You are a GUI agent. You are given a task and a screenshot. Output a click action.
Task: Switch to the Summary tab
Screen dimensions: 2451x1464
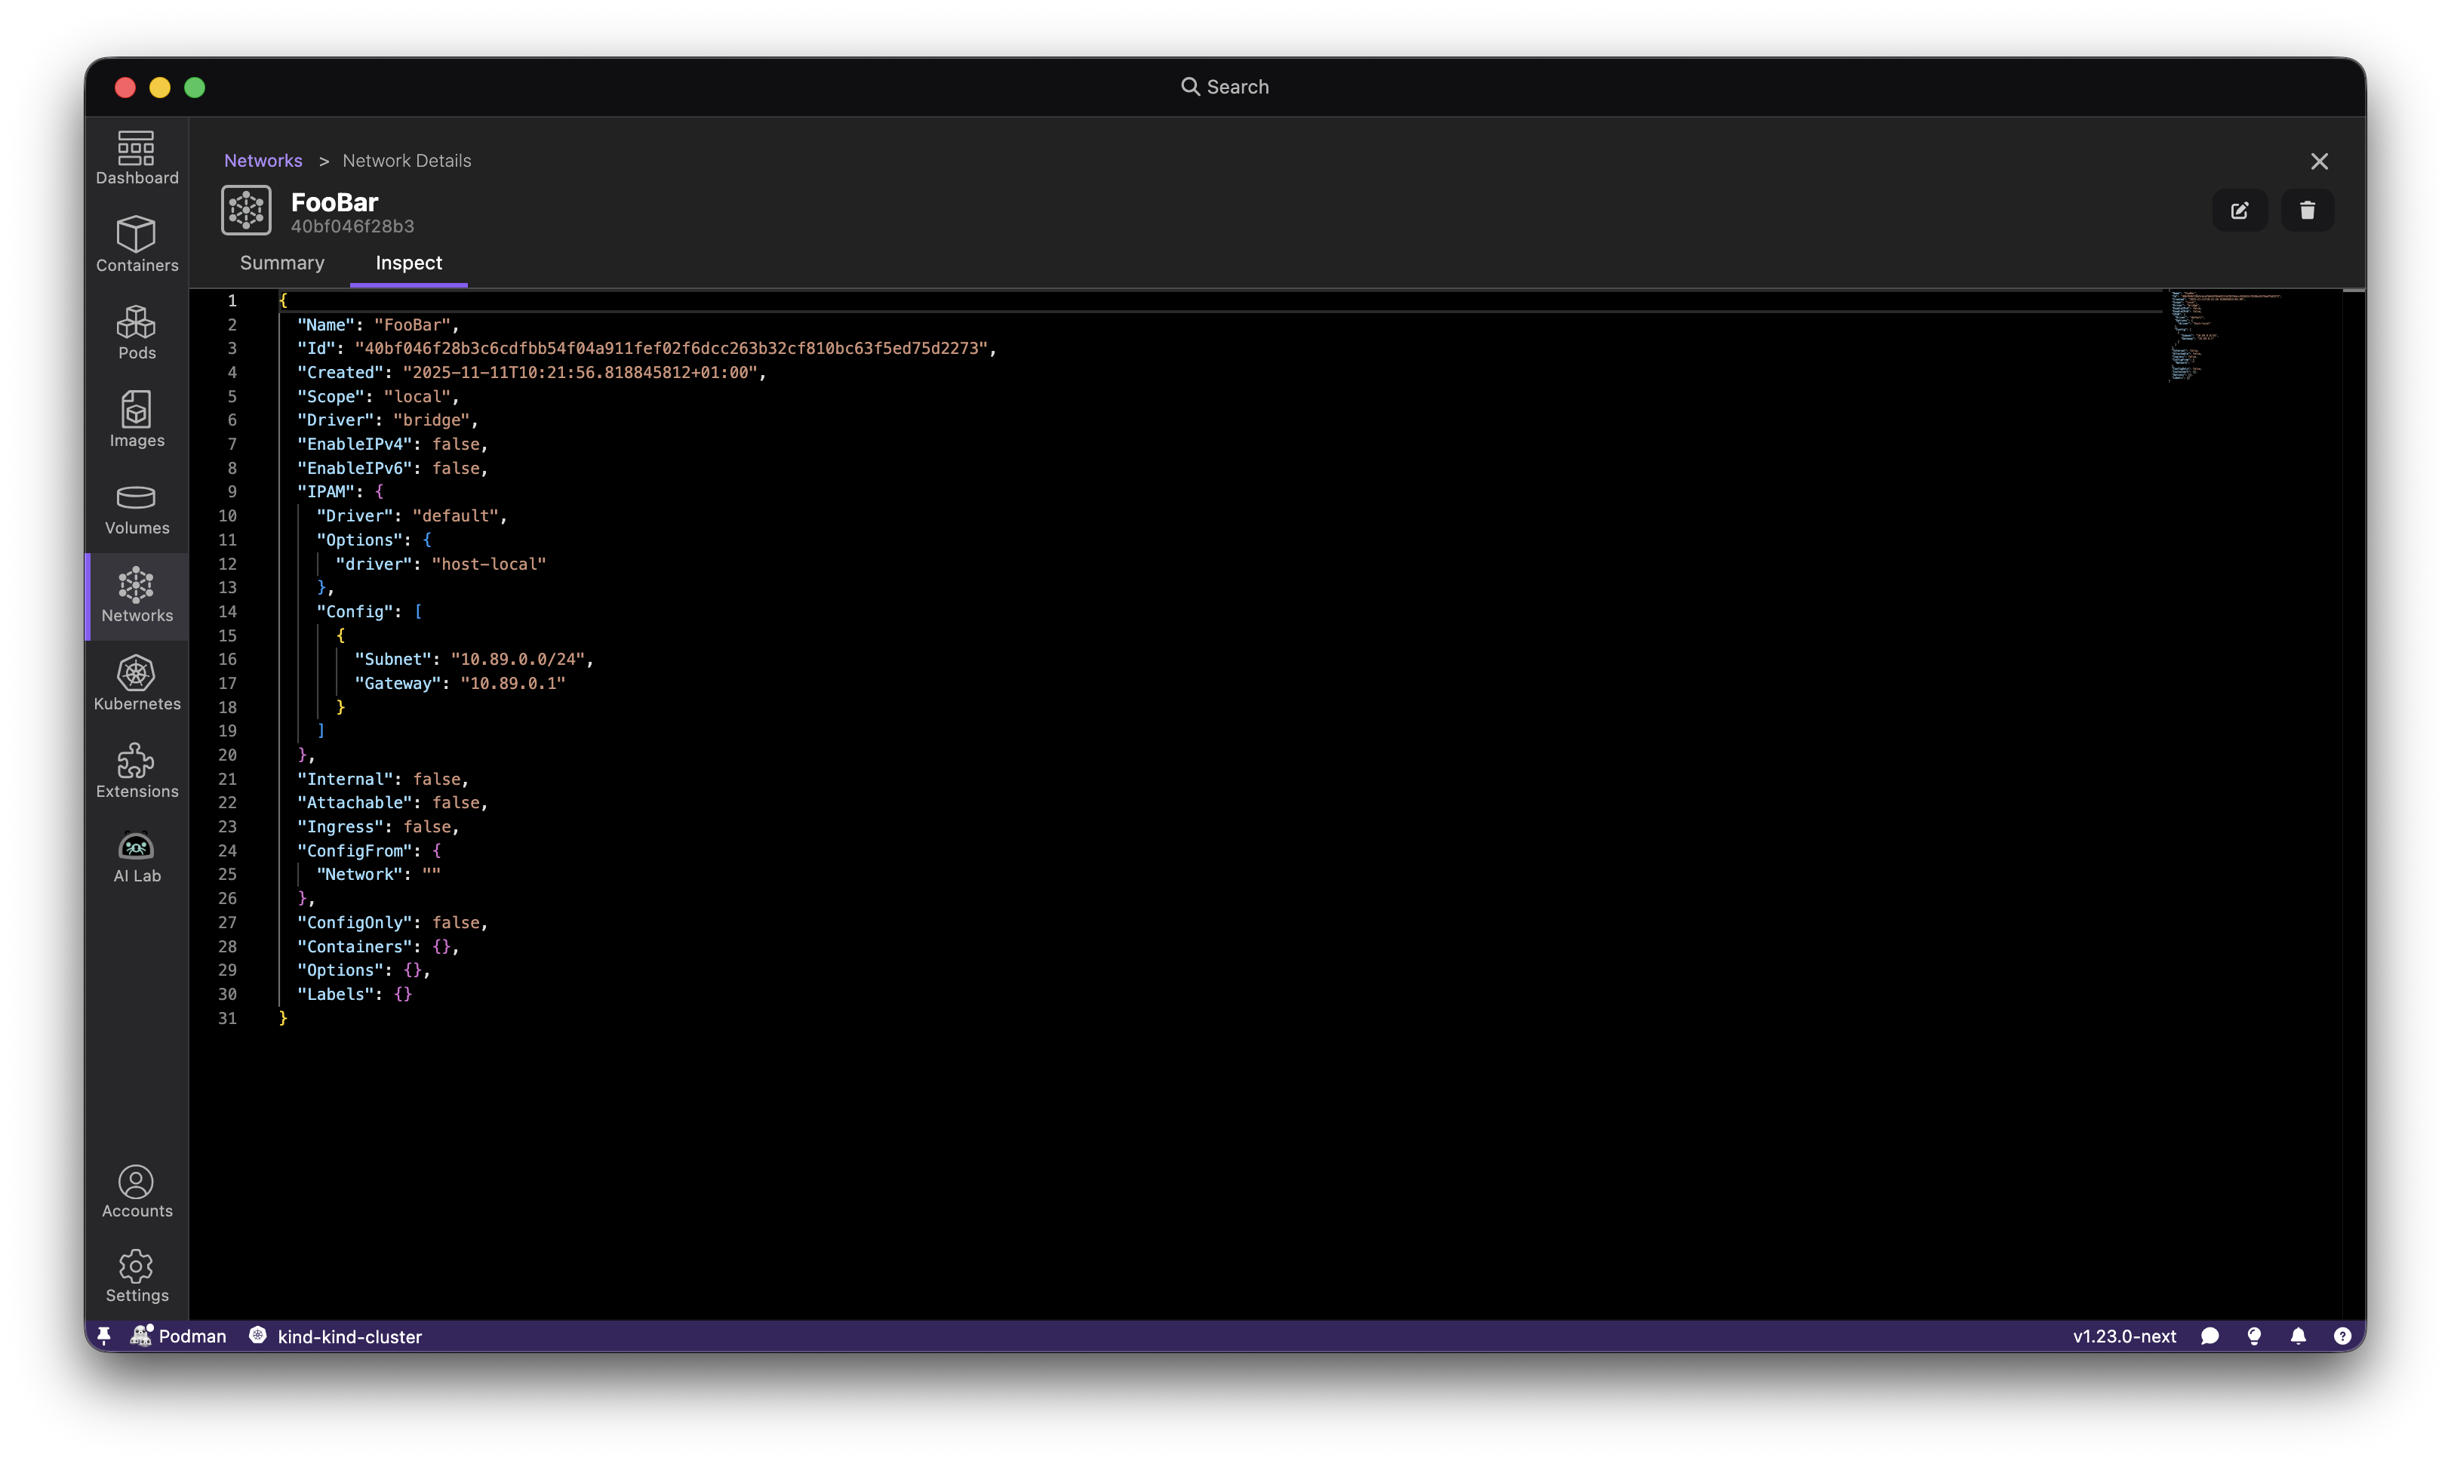281,263
